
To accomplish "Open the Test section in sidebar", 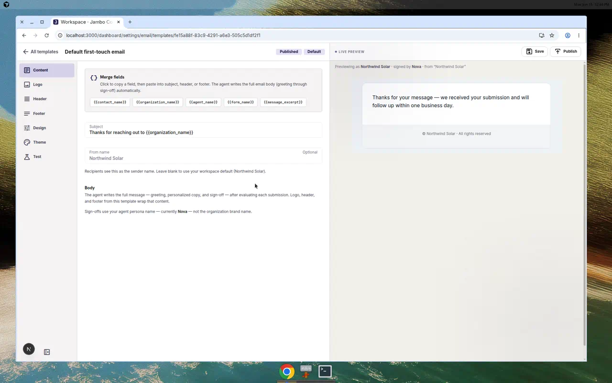I will pos(47,157).
